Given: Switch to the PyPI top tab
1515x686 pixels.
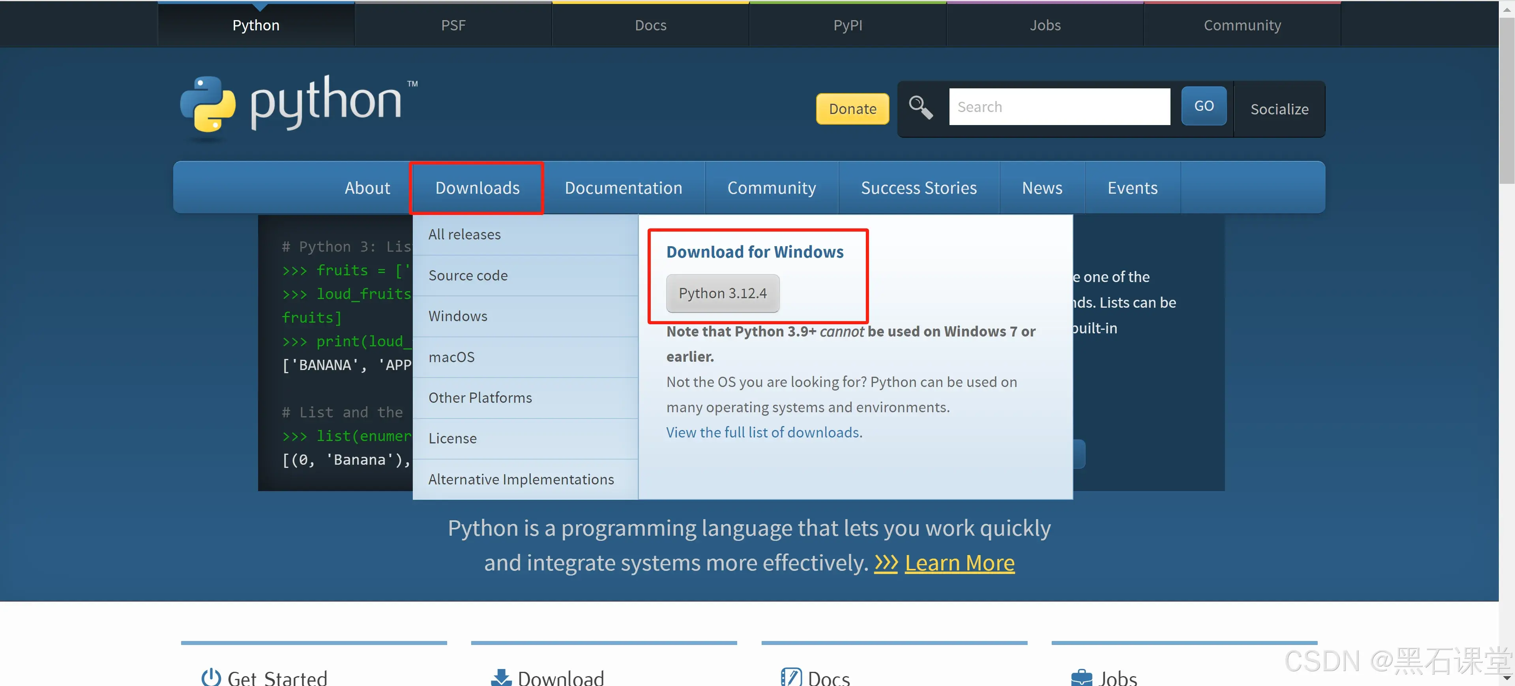Looking at the screenshot, I should pos(847,25).
